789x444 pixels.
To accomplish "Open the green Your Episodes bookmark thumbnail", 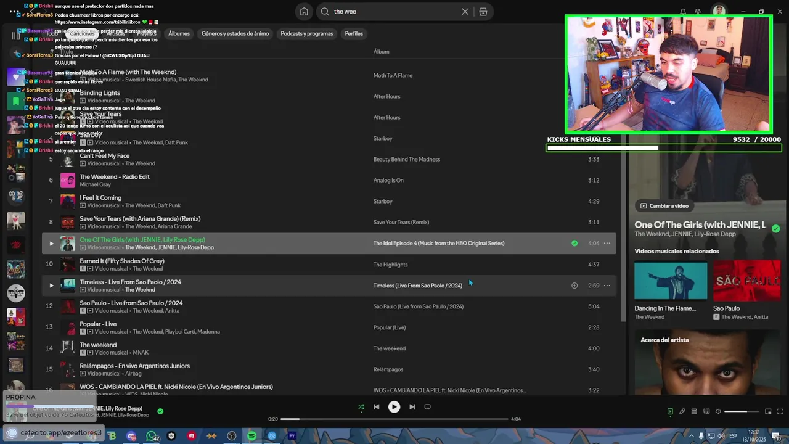I will 16,101.
